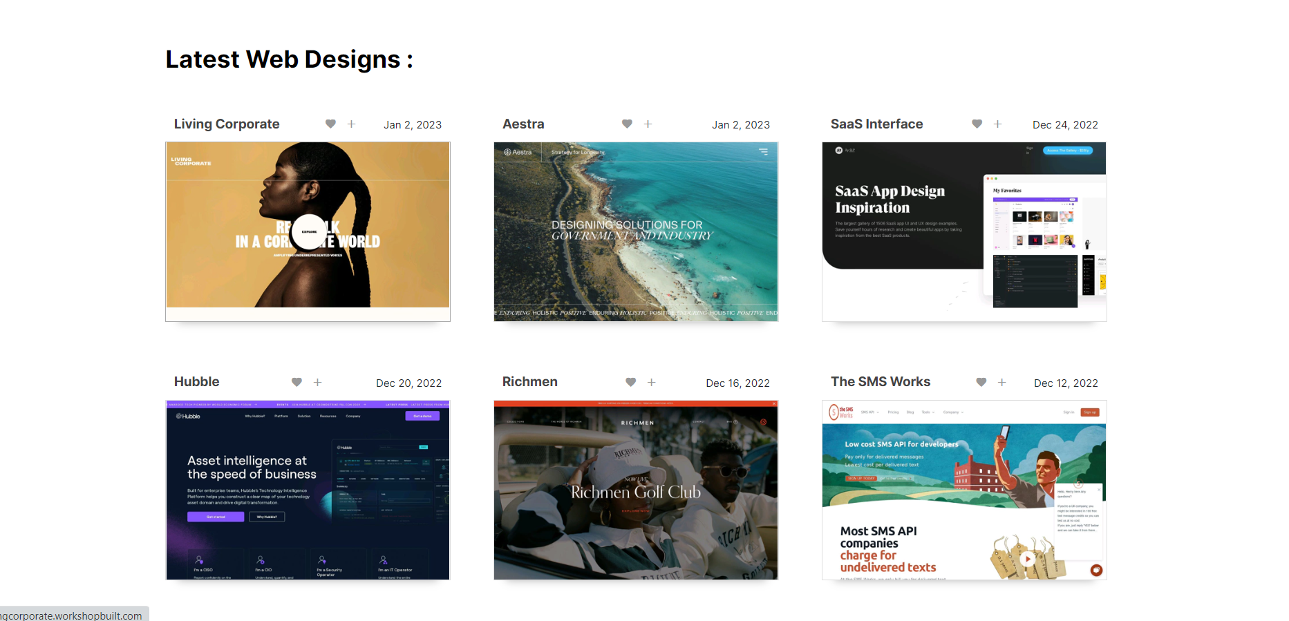Viewport: 1289px width, 621px height.
Task: Open the Richmen title link
Action: (x=529, y=382)
